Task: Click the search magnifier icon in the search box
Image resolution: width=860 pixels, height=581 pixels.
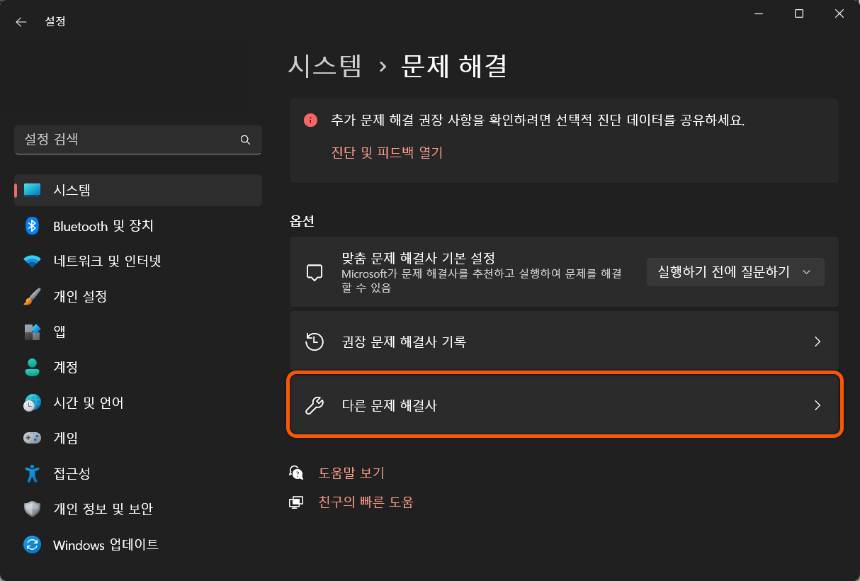Action: (245, 140)
